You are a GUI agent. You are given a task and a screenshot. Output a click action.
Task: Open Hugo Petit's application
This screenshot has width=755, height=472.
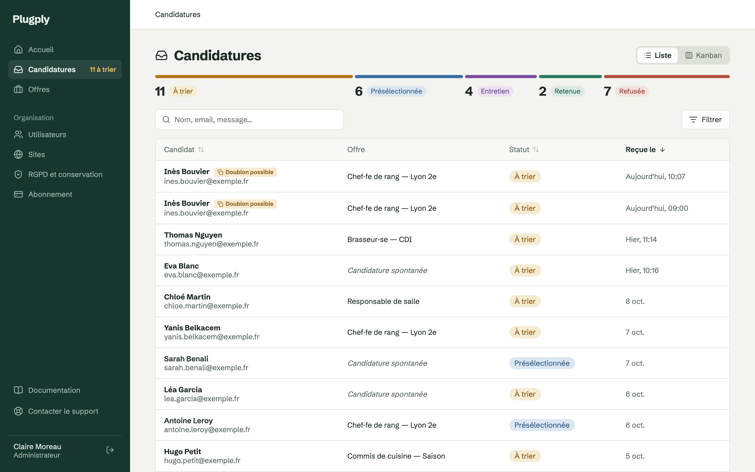(443, 456)
